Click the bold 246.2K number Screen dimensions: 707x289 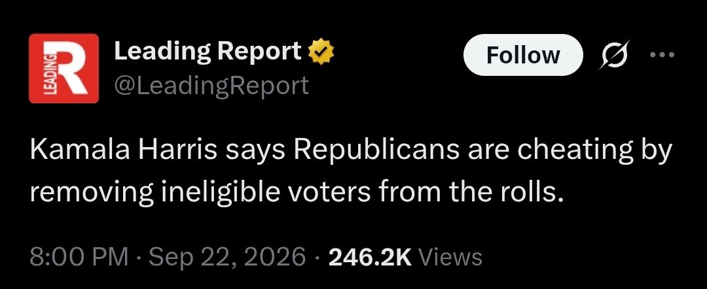(370, 258)
